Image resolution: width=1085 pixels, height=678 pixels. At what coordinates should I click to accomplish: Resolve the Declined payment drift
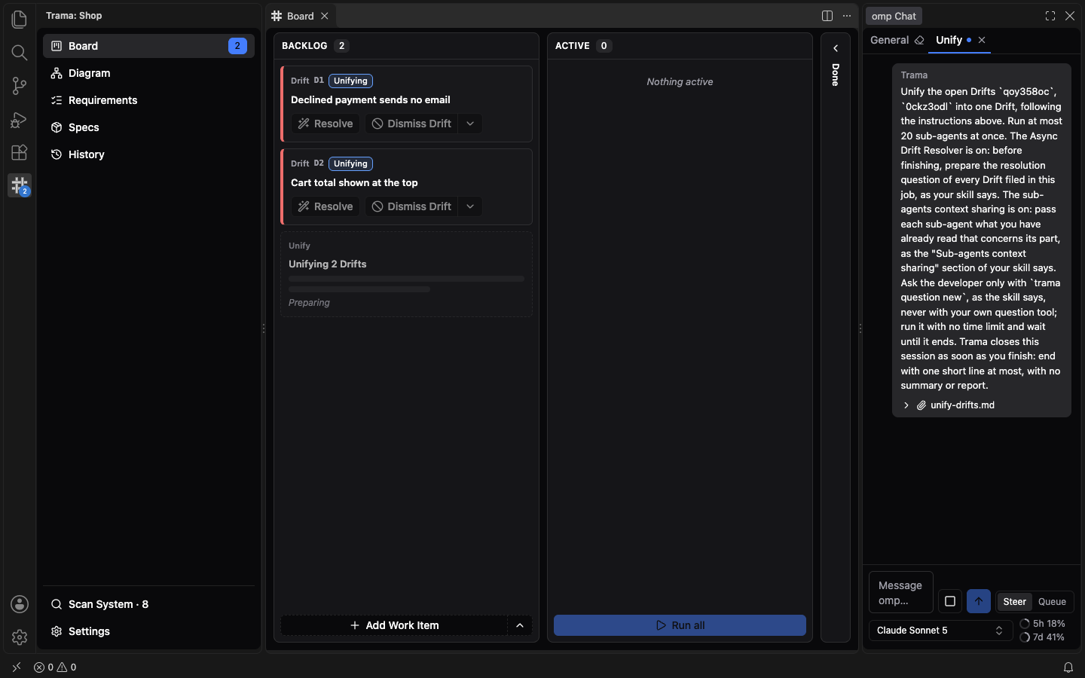[x=325, y=124]
